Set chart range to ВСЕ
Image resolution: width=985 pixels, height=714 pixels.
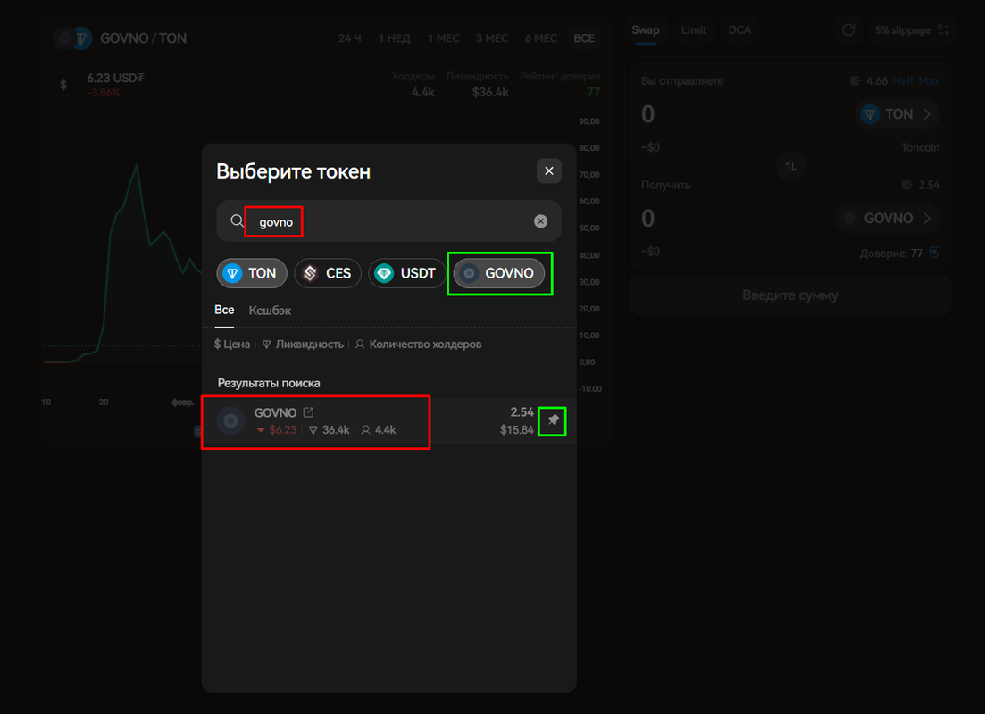pos(583,38)
